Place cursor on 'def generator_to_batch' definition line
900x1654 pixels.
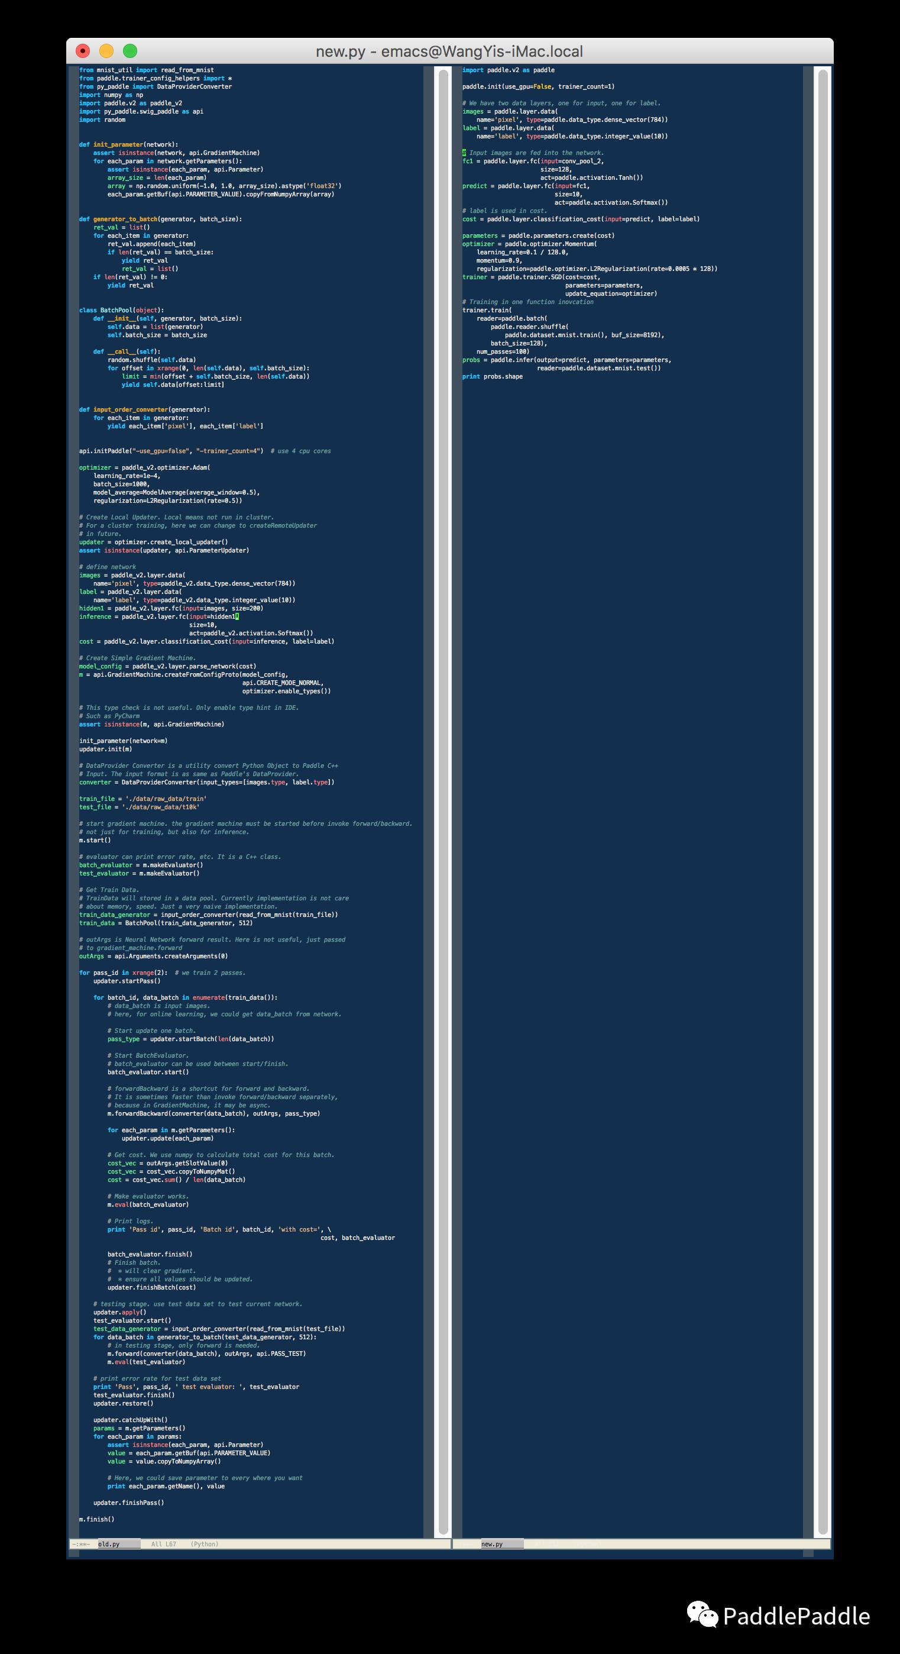160,219
